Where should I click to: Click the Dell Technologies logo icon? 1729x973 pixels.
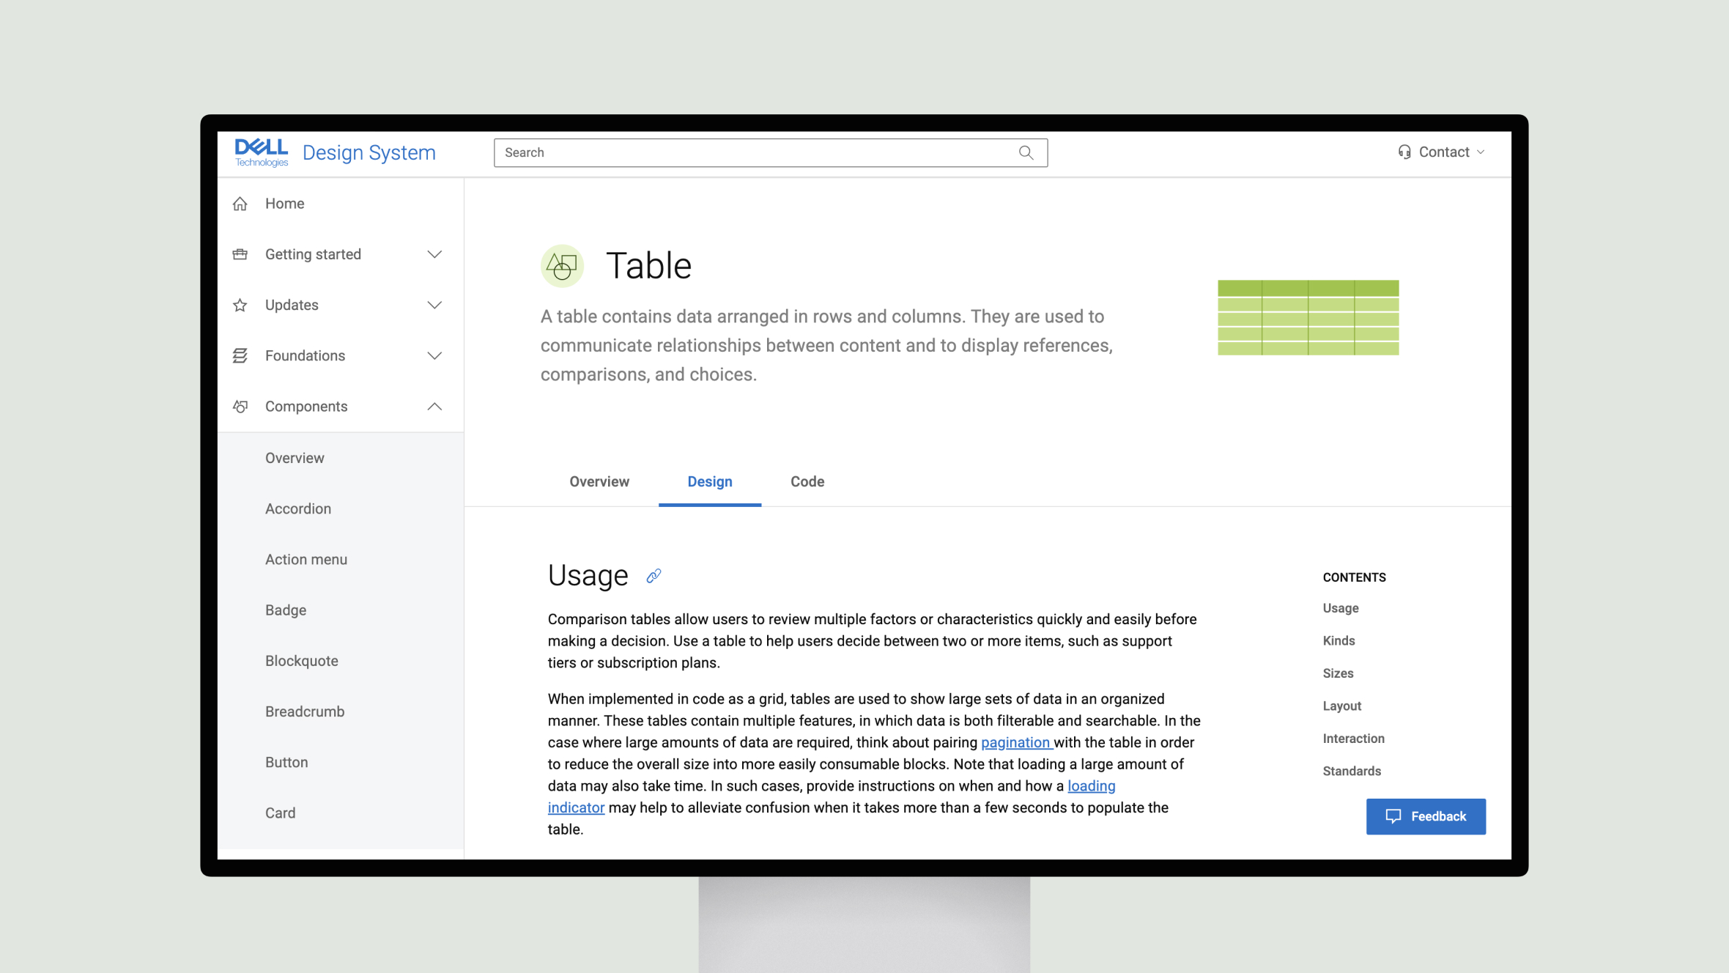coord(260,151)
